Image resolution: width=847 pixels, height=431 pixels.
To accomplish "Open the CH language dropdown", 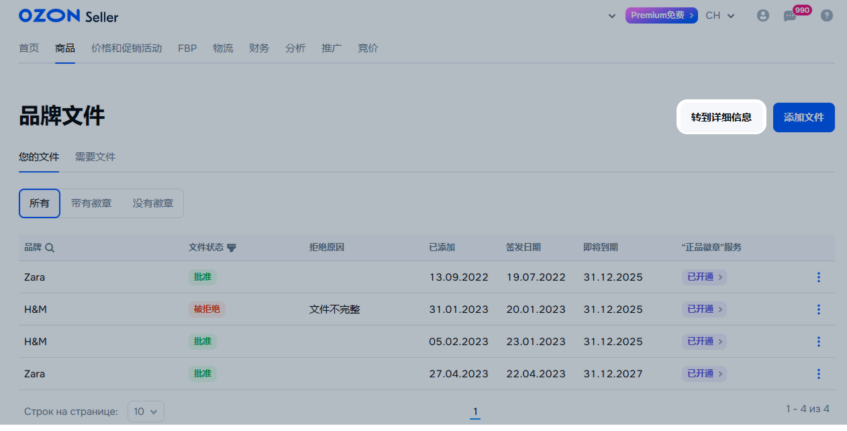I will (720, 15).
